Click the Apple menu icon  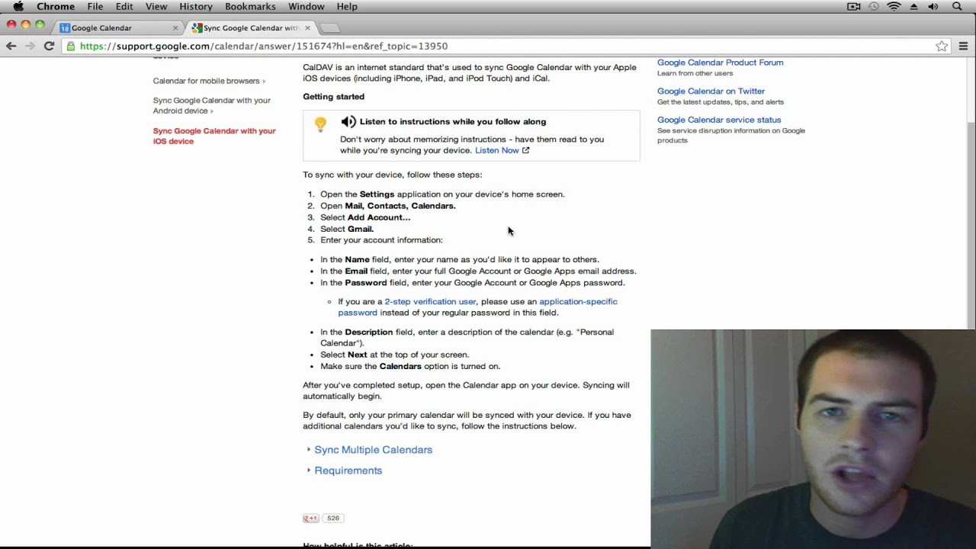click(x=18, y=6)
